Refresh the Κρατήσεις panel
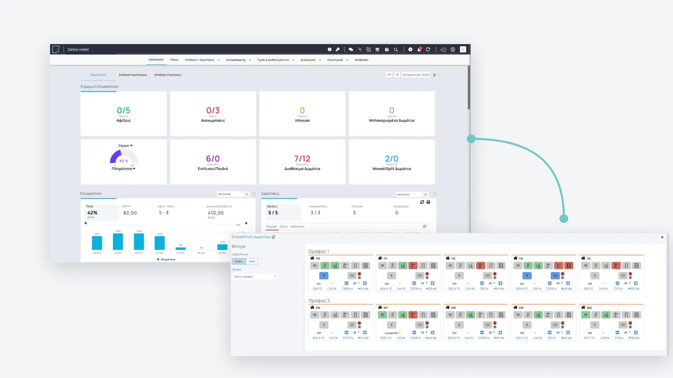The height and width of the screenshot is (378, 673). click(422, 202)
